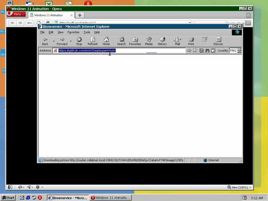Expand the Opera Turbo dropdown arrow
Viewport: 268px width, 201px height.
(42, 187)
